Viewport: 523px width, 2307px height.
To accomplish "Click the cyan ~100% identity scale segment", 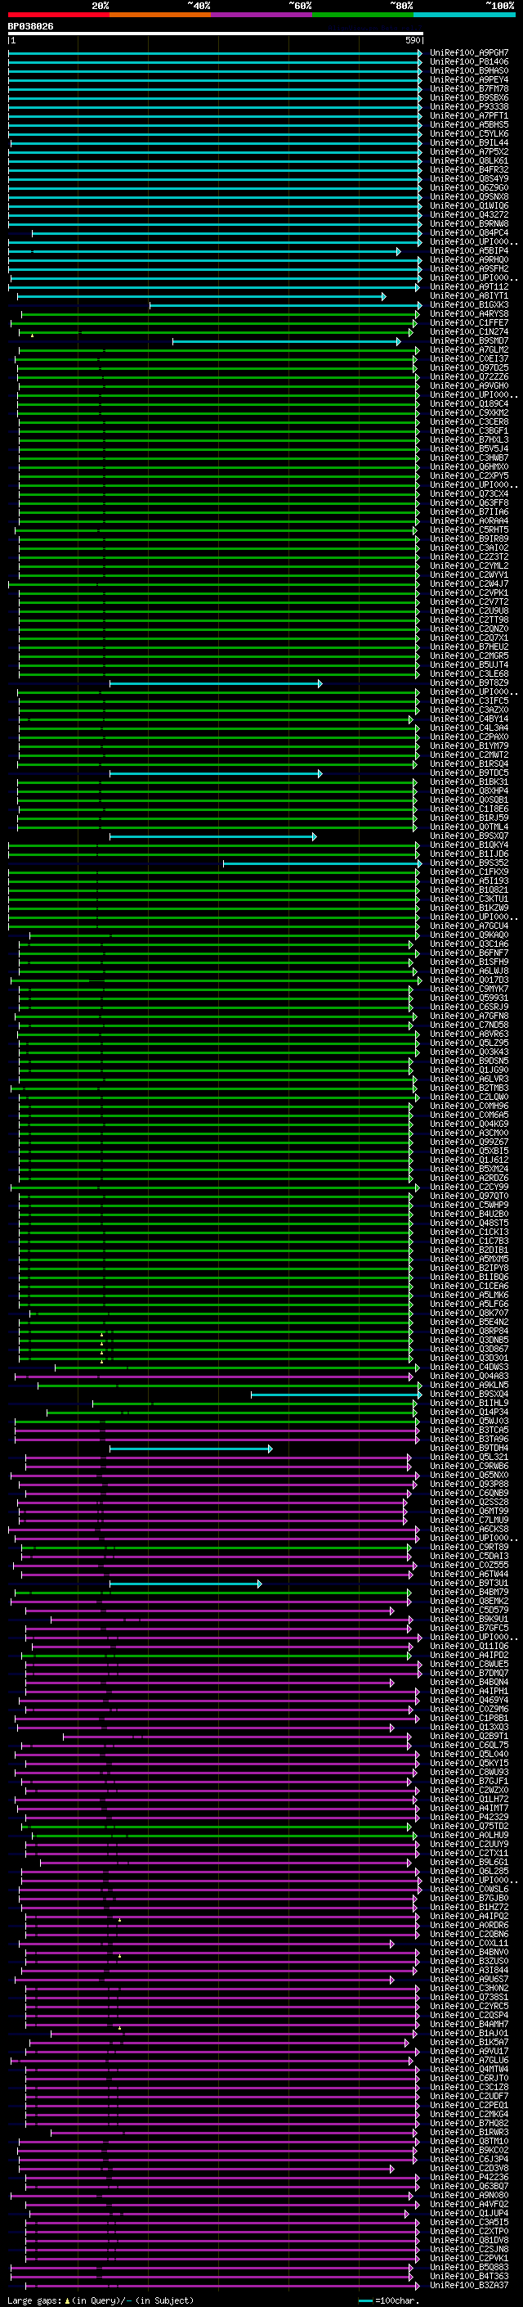I will [464, 16].
